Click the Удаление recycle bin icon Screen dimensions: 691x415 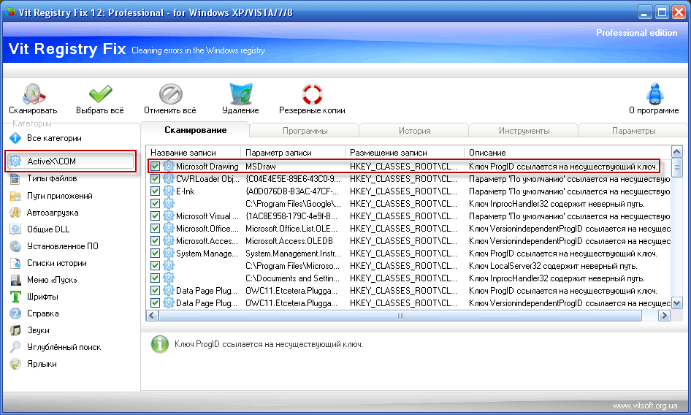tap(240, 95)
